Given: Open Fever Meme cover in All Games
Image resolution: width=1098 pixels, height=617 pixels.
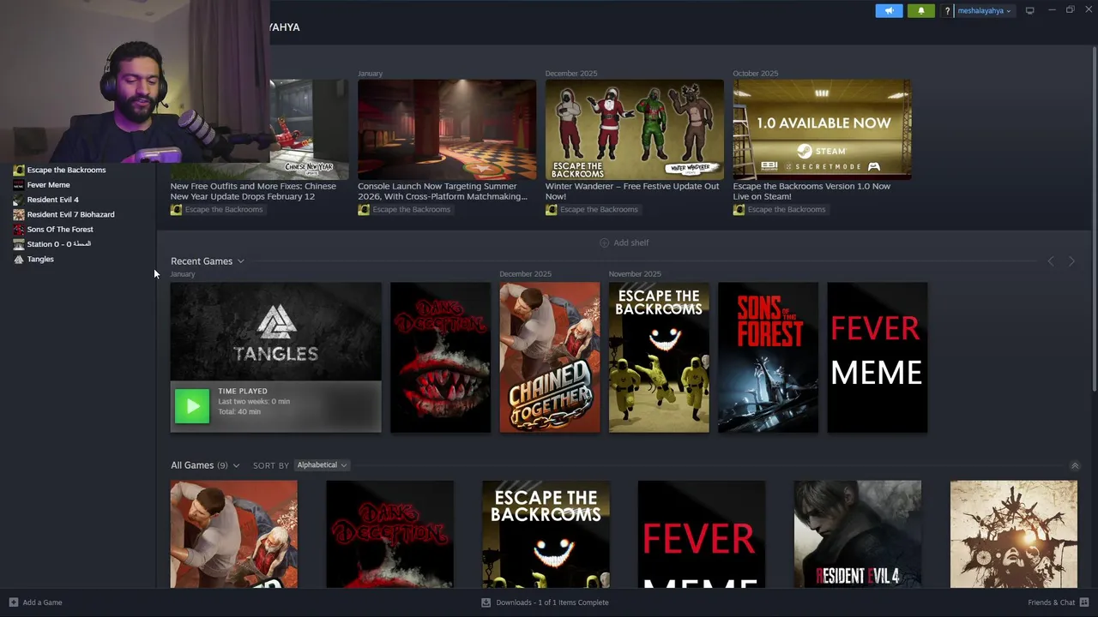Looking at the screenshot, I should tap(702, 534).
